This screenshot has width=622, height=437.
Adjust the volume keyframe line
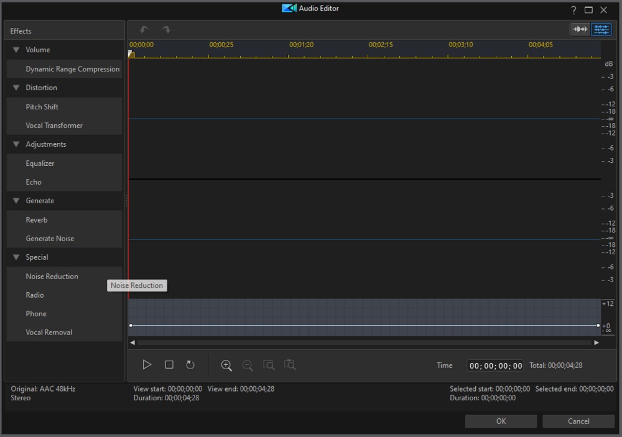point(364,324)
